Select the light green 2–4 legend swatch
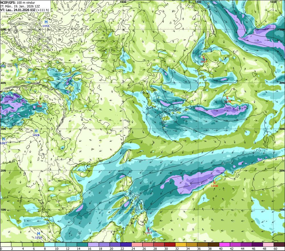 click(17, 244)
